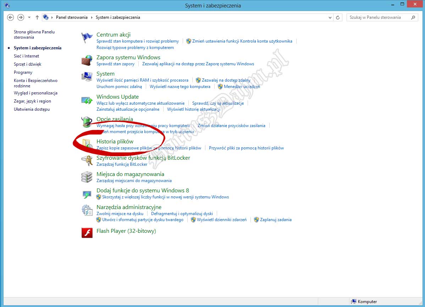Open the recent locations dropdown arrow

29,17
